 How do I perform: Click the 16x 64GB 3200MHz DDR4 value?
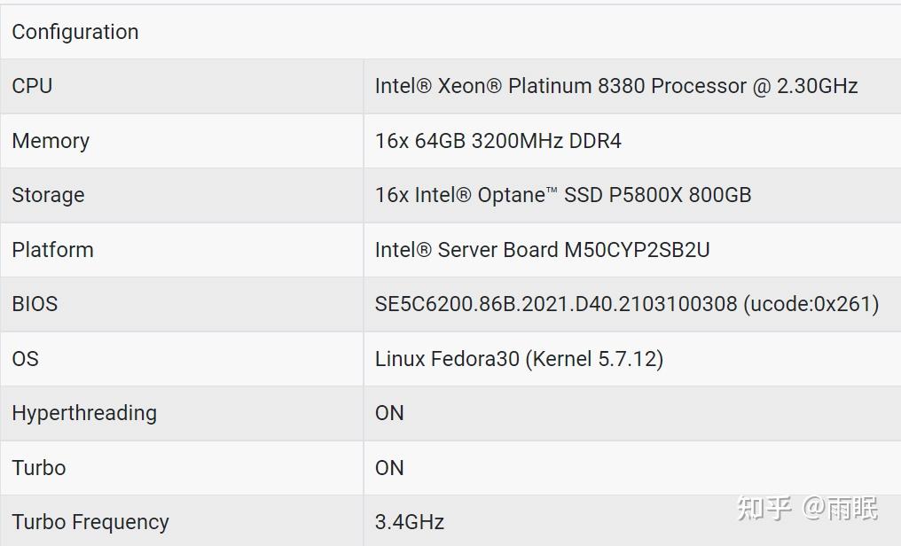coord(498,141)
